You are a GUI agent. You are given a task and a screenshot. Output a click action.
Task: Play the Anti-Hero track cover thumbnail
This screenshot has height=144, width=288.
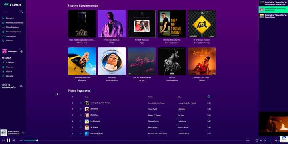[87, 109]
